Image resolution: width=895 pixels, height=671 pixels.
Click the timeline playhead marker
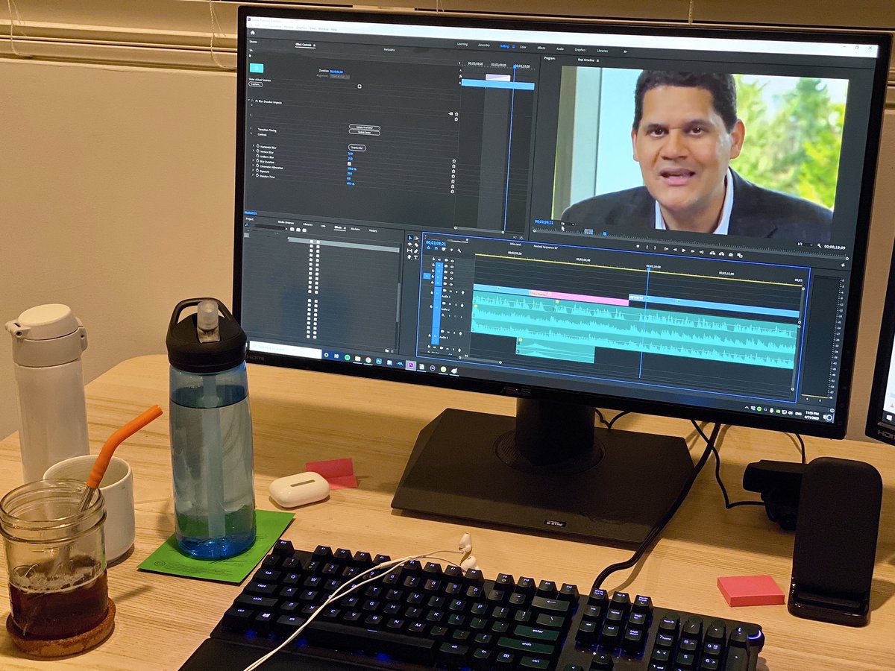tap(647, 268)
